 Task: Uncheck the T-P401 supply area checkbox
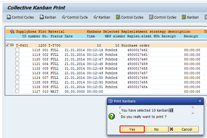click(7, 45)
